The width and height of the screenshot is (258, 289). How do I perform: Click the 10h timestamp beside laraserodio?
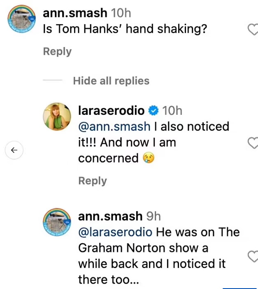coord(172,111)
